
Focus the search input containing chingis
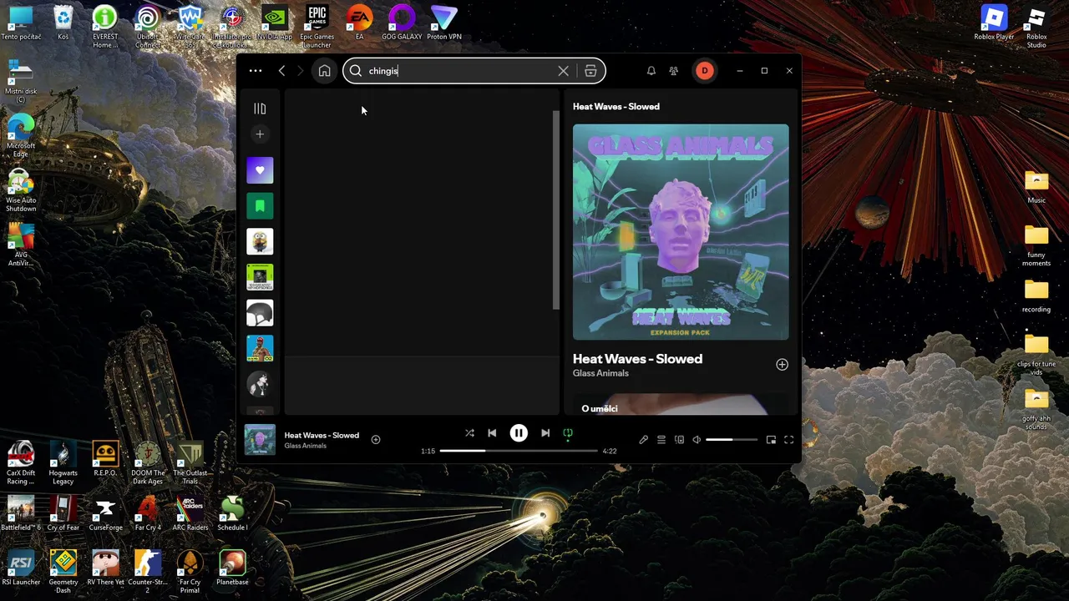click(x=461, y=71)
